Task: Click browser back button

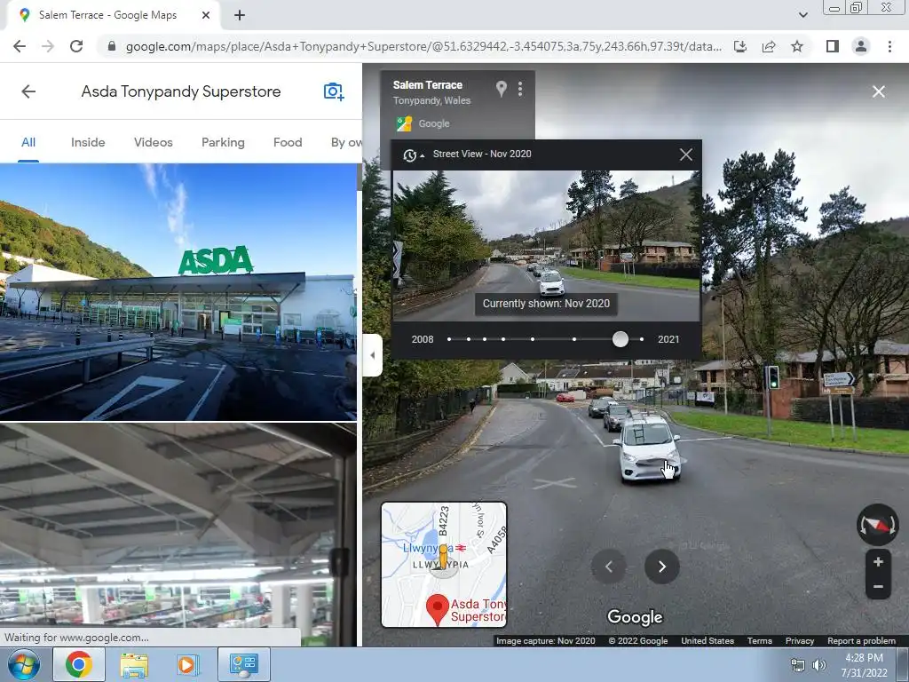Action: [20, 46]
